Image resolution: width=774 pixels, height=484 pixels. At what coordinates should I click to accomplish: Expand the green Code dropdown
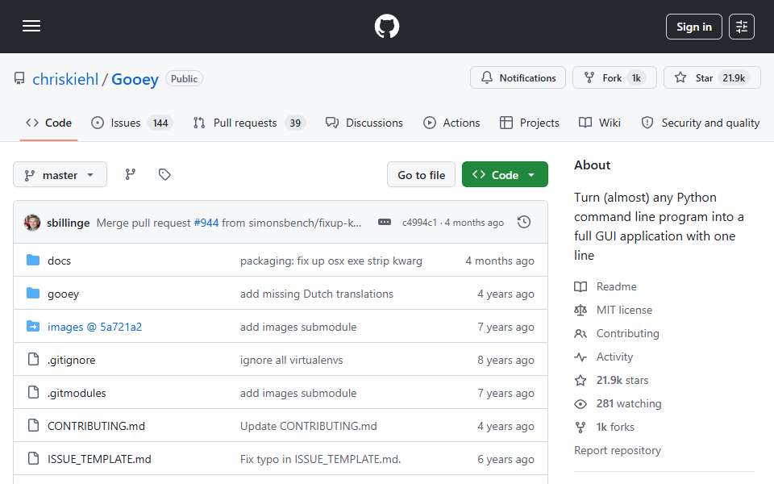coord(505,175)
